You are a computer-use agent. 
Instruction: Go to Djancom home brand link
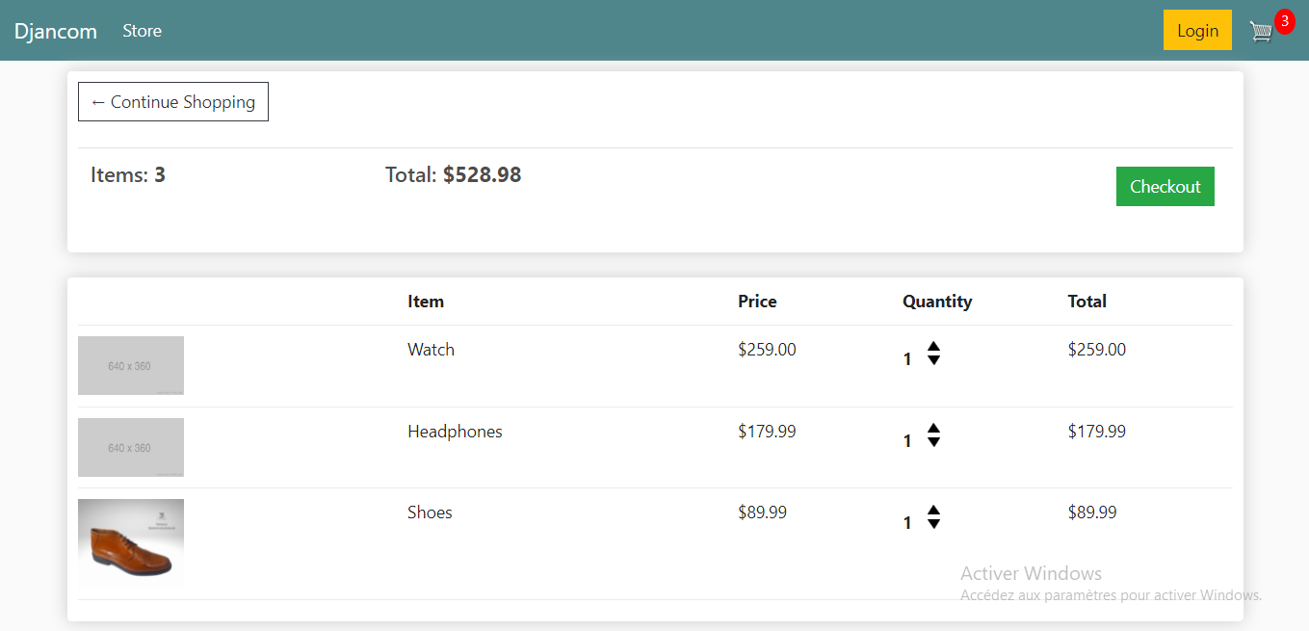(56, 31)
